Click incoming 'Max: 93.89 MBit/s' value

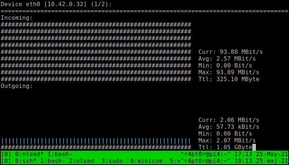click(229, 72)
